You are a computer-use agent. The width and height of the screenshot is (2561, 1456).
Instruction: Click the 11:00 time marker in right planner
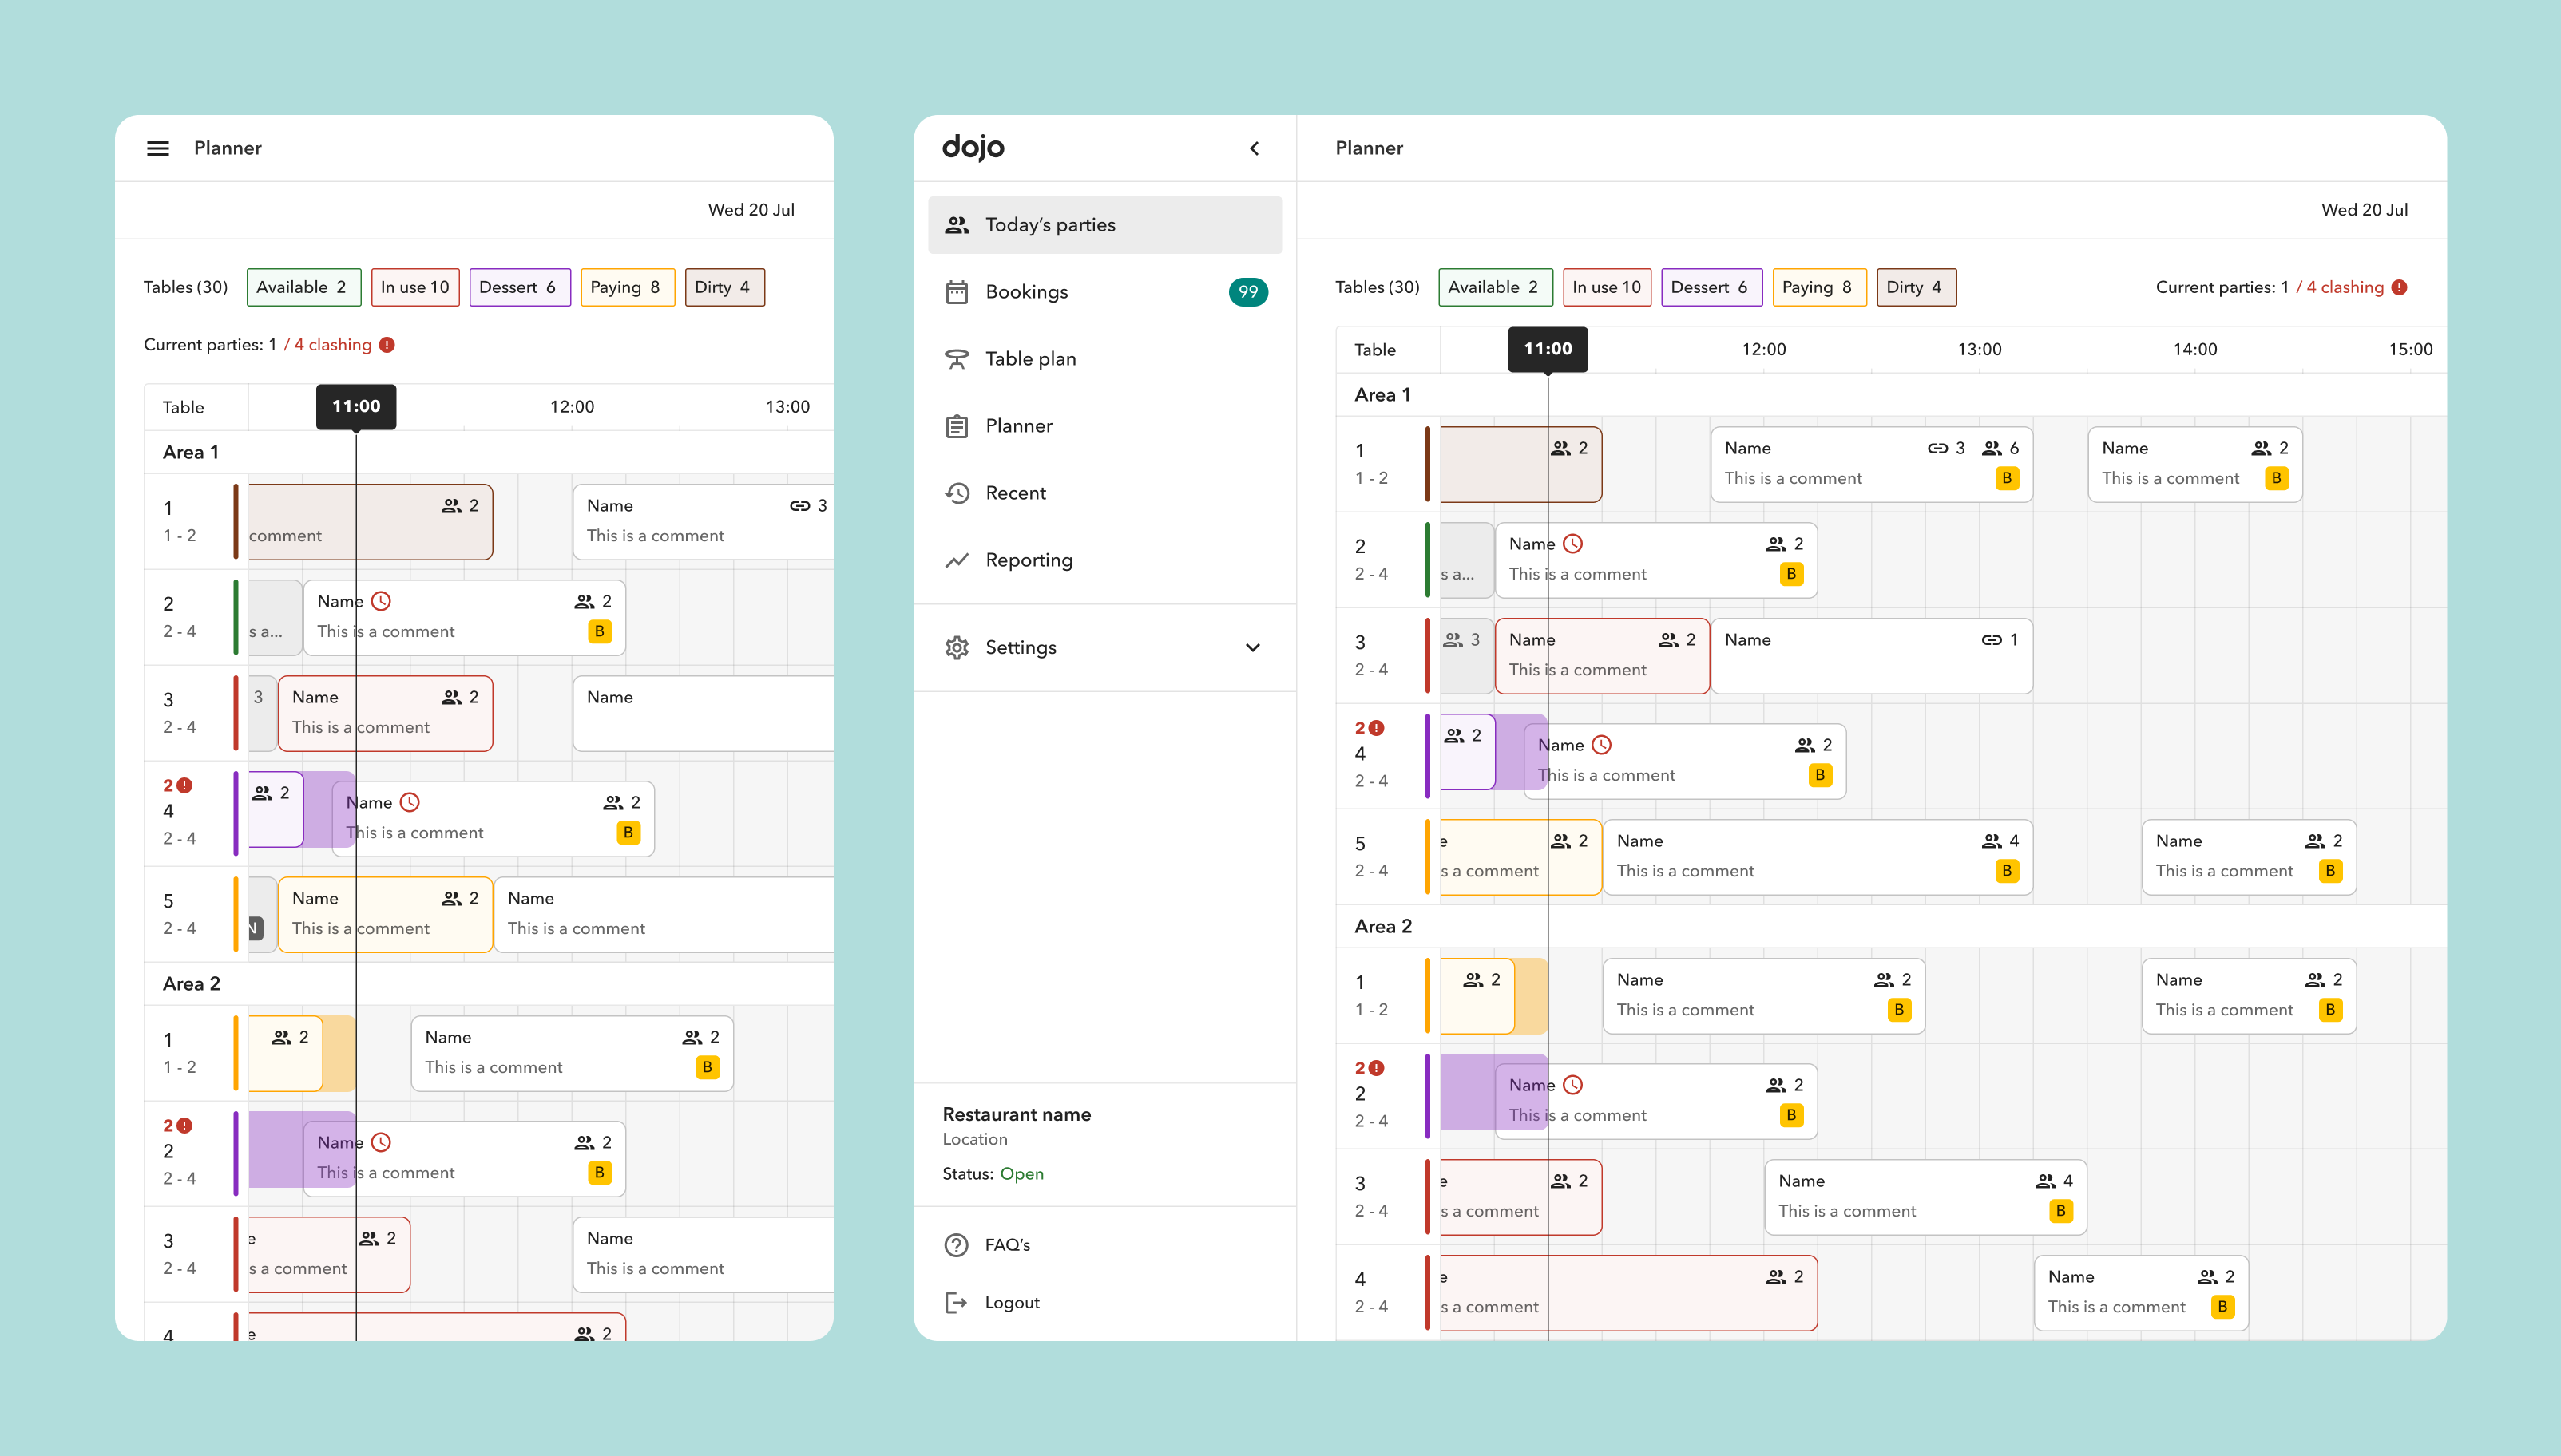pos(1547,349)
